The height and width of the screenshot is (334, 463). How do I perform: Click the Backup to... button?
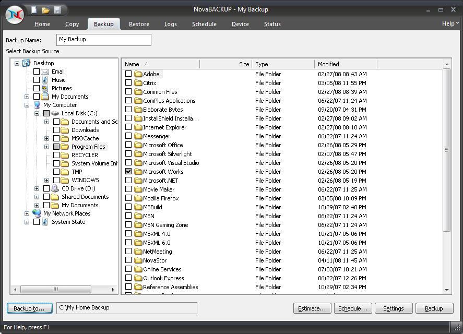[x=30, y=308]
